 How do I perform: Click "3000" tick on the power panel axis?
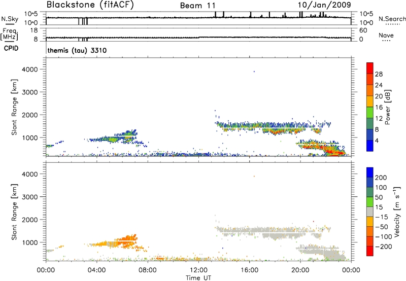pyautogui.click(x=30, y=92)
